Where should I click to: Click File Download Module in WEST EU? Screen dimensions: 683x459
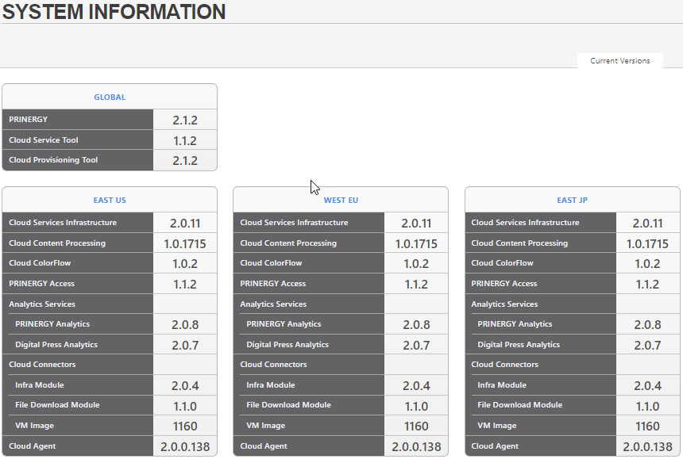pyautogui.click(x=289, y=404)
